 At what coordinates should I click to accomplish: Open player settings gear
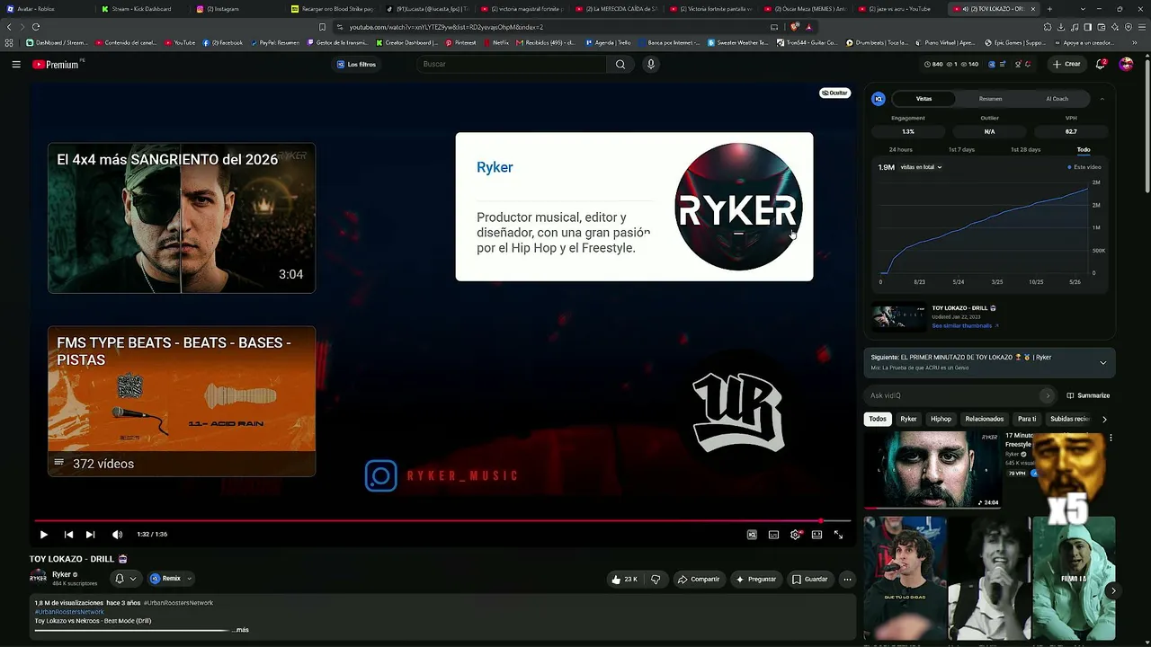point(796,535)
